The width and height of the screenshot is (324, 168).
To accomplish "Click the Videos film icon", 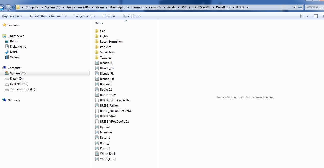I will 7,57.
